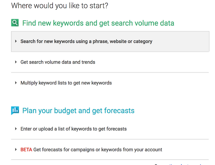Screen dimensions: 215x165
Task: Click Where would you like to start title
Action: [x=60, y=6]
